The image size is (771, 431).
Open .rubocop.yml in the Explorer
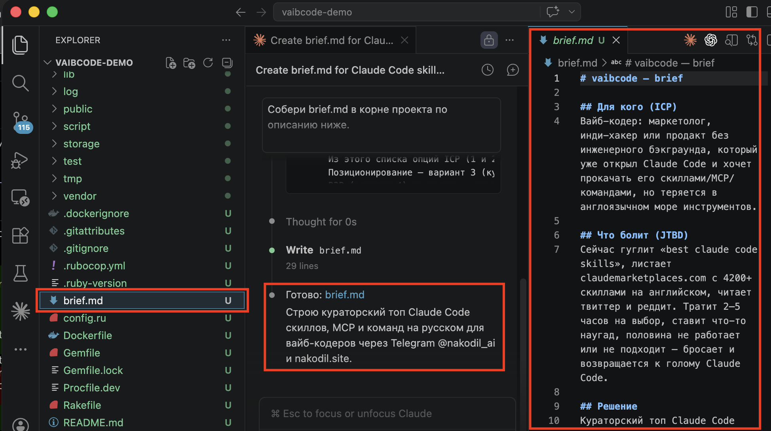point(143,266)
